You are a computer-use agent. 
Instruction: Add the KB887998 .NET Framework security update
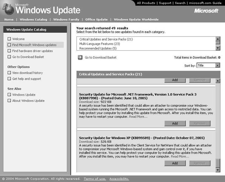(175, 123)
